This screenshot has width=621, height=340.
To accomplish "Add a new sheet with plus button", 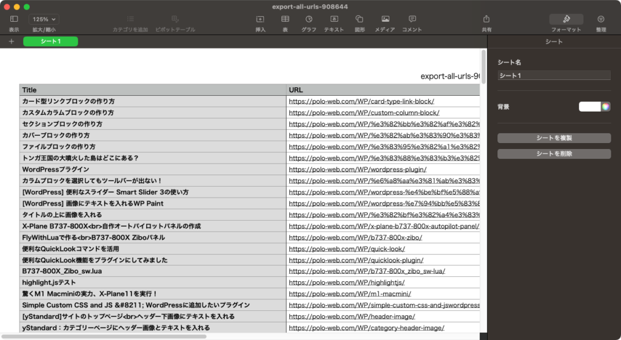I will [12, 41].
